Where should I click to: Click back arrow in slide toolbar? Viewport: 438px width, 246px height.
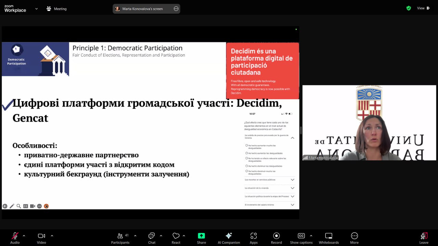5,206
